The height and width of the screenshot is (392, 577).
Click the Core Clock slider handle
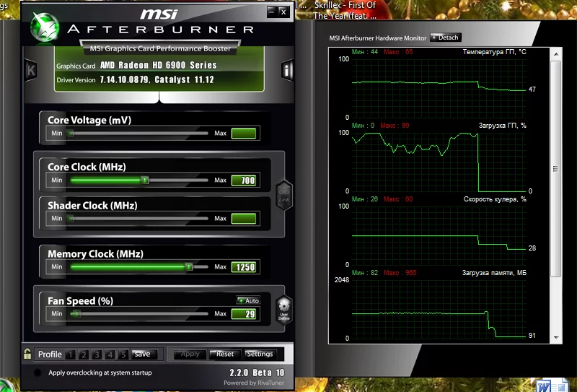point(145,180)
